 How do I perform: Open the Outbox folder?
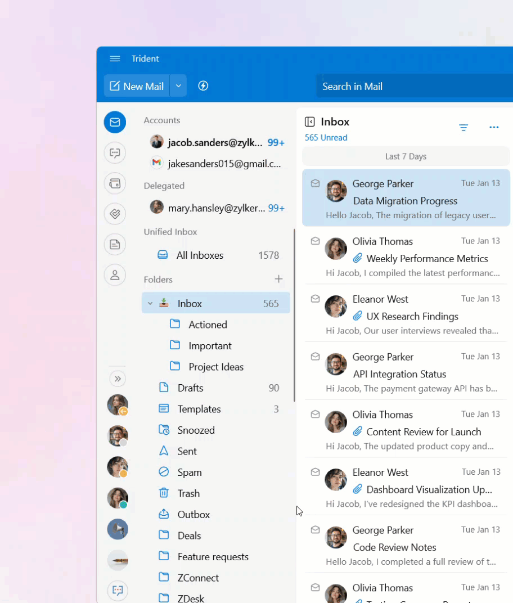pyautogui.click(x=216, y=515)
